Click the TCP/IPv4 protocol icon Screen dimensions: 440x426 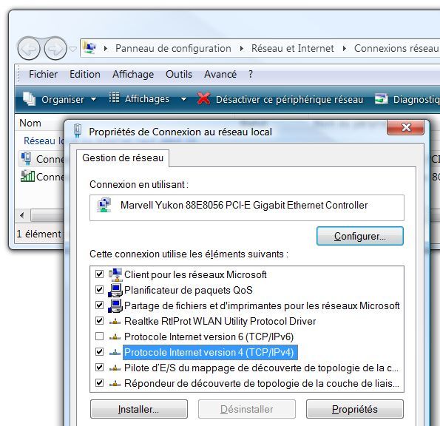115,353
